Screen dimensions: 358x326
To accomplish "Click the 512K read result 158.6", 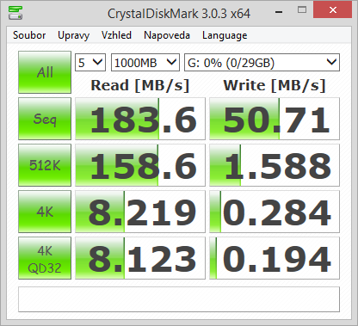I will coord(140,165).
